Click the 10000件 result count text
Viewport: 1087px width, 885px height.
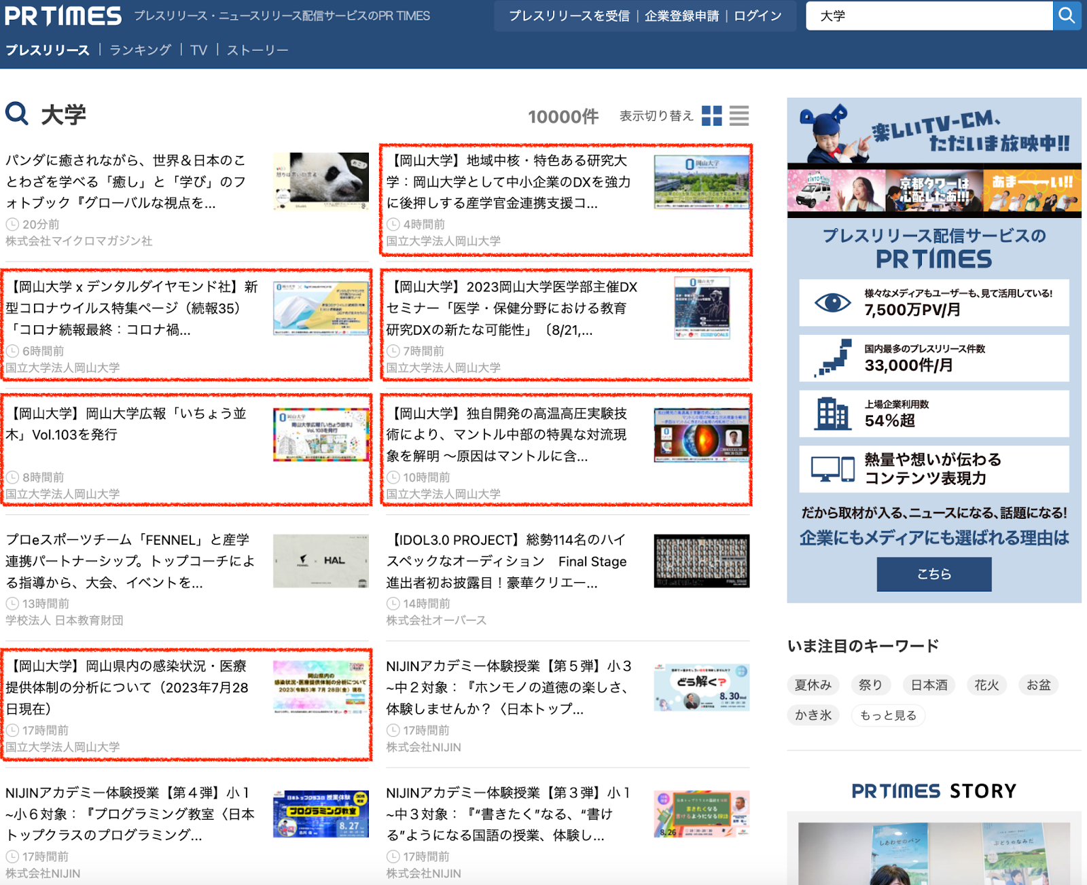pyautogui.click(x=563, y=117)
